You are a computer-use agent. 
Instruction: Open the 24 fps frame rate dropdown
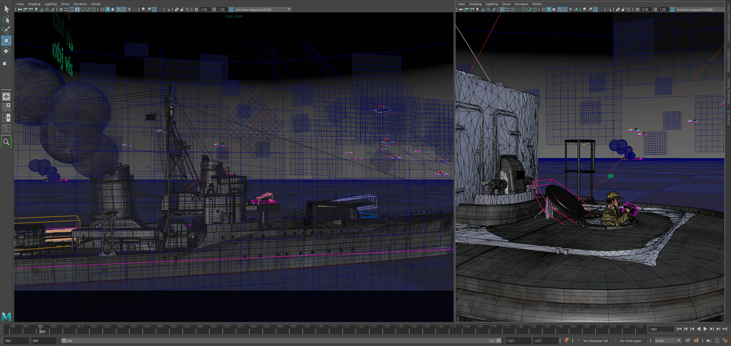click(679, 341)
